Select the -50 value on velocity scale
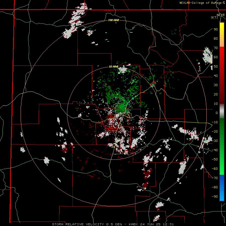The width and height of the screenshot is (226, 226). (x=215, y=159)
